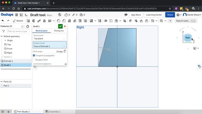This screenshot has height=114, width=202.
Task: Expand the Thicken tool dropdown arrow
Action: (x=54, y=21)
